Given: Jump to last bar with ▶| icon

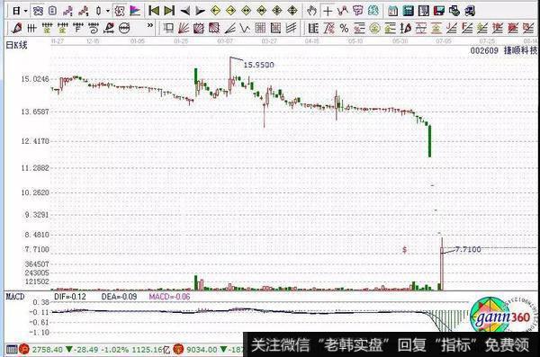Looking at the screenshot, I should pos(169,11).
